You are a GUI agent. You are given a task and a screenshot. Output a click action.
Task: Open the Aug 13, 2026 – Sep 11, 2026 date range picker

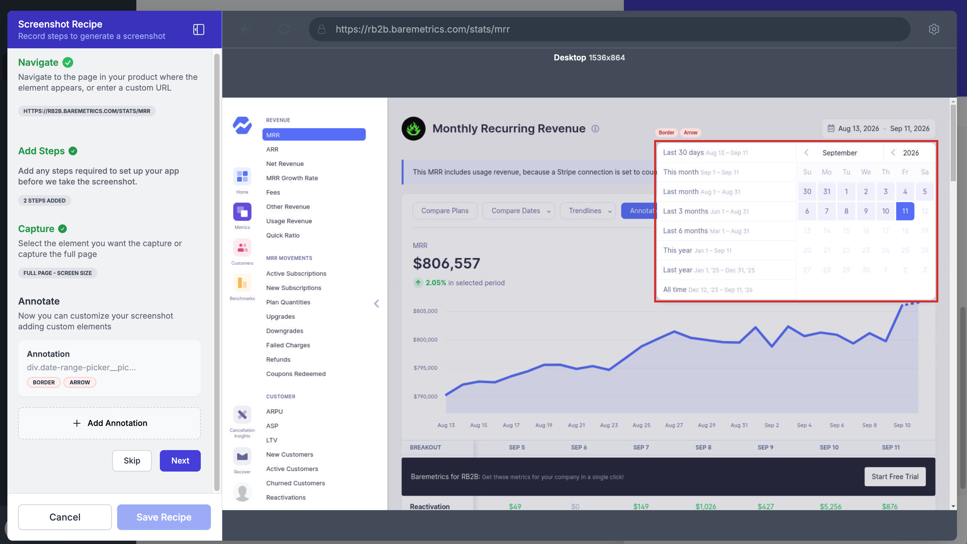point(878,128)
